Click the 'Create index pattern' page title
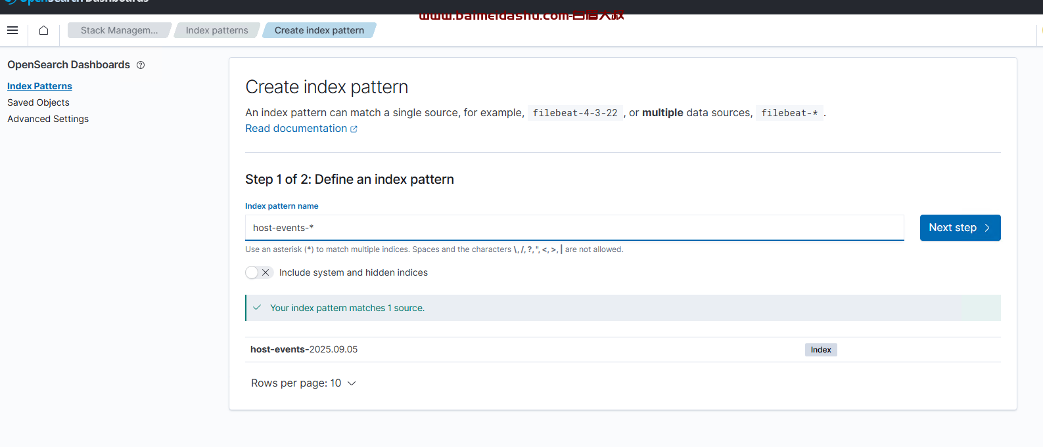The height and width of the screenshot is (447, 1043). click(327, 87)
